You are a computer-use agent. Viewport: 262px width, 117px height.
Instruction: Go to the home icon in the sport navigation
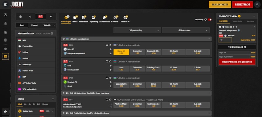(20, 17)
